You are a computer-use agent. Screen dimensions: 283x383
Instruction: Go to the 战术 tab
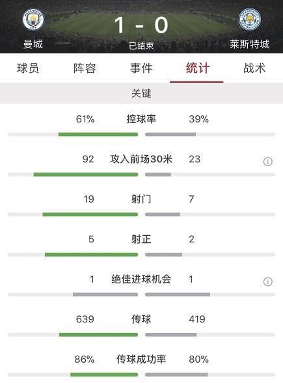coord(254,68)
